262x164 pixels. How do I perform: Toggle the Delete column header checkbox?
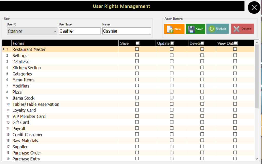(202, 43)
